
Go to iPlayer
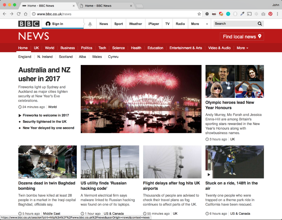(x=154, y=24)
